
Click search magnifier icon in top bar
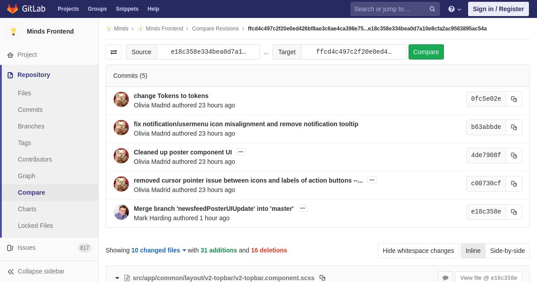point(432,9)
